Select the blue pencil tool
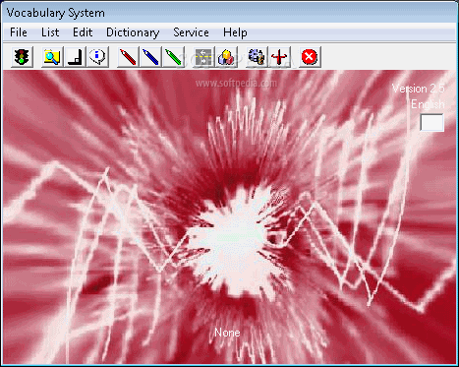This screenshot has height=367, width=459. (150, 57)
